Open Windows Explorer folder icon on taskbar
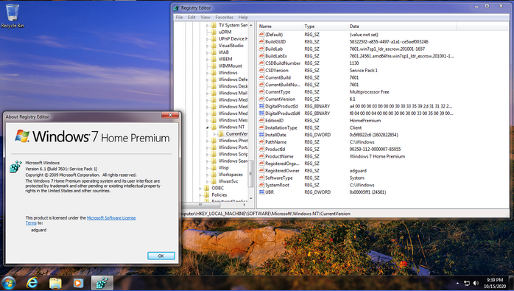 pos(55,283)
